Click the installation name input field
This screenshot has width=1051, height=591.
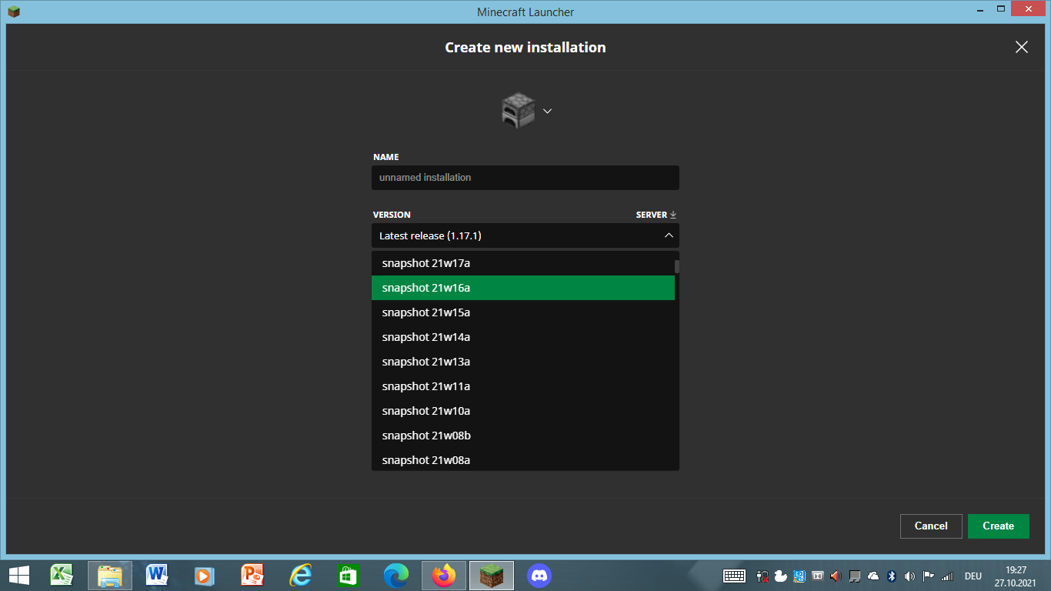[x=525, y=178]
